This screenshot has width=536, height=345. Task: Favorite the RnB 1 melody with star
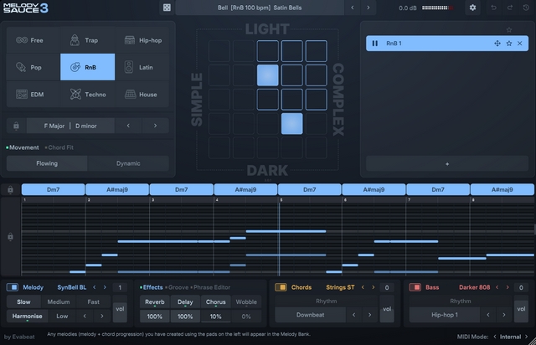click(x=508, y=44)
